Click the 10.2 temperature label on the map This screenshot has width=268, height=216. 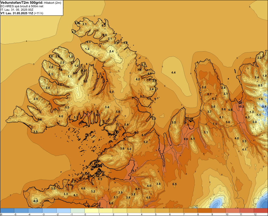click(241, 107)
